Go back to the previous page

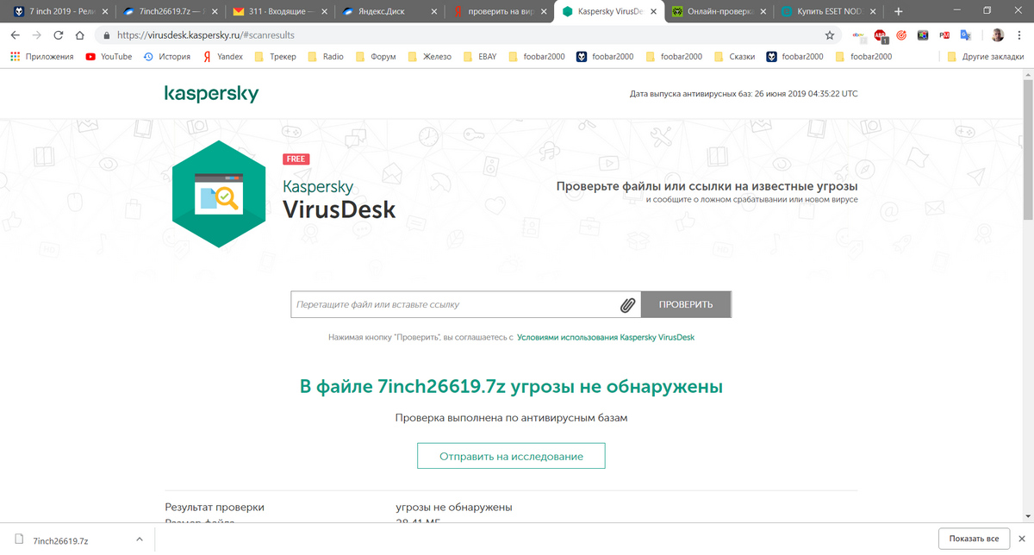point(15,36)
